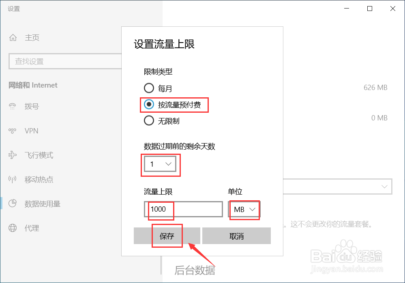Screen dimensions: 405x283
Task: Open VPN settings page
Action: [32, 131]
